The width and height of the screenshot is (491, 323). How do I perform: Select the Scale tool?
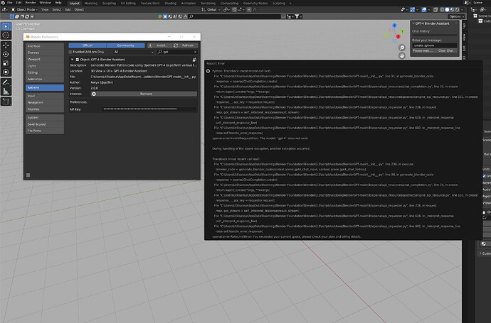click(6, 63)
